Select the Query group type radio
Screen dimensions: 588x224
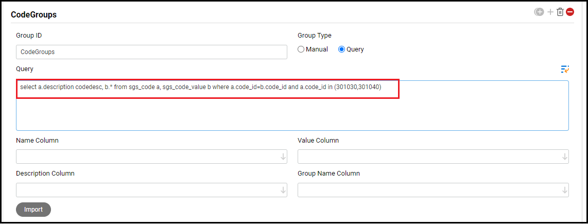point(341,49)
